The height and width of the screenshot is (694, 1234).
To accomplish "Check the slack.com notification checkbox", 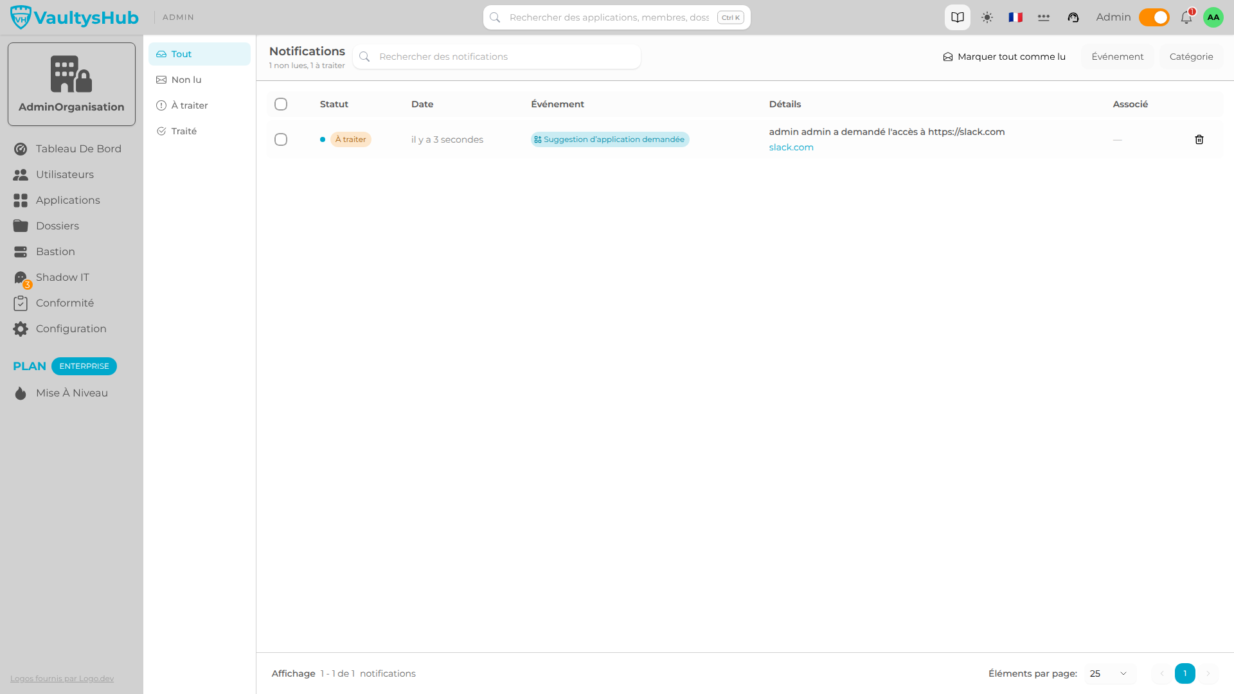I will pyautogui.click(x=281, y=139).
